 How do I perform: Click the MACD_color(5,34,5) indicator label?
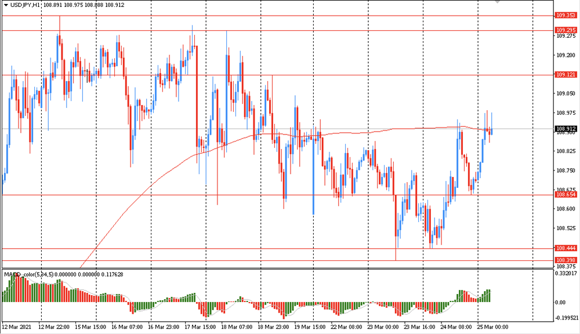coord(28,274)
